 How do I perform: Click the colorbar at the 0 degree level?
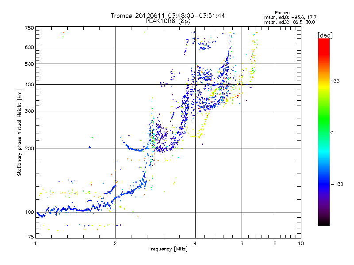[324, 132]
